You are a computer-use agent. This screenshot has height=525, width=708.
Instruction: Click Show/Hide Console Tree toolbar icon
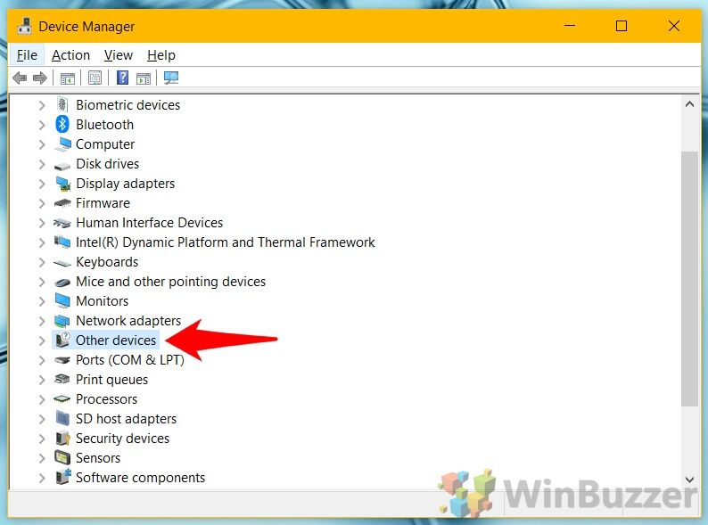click(x=68, y=78)
